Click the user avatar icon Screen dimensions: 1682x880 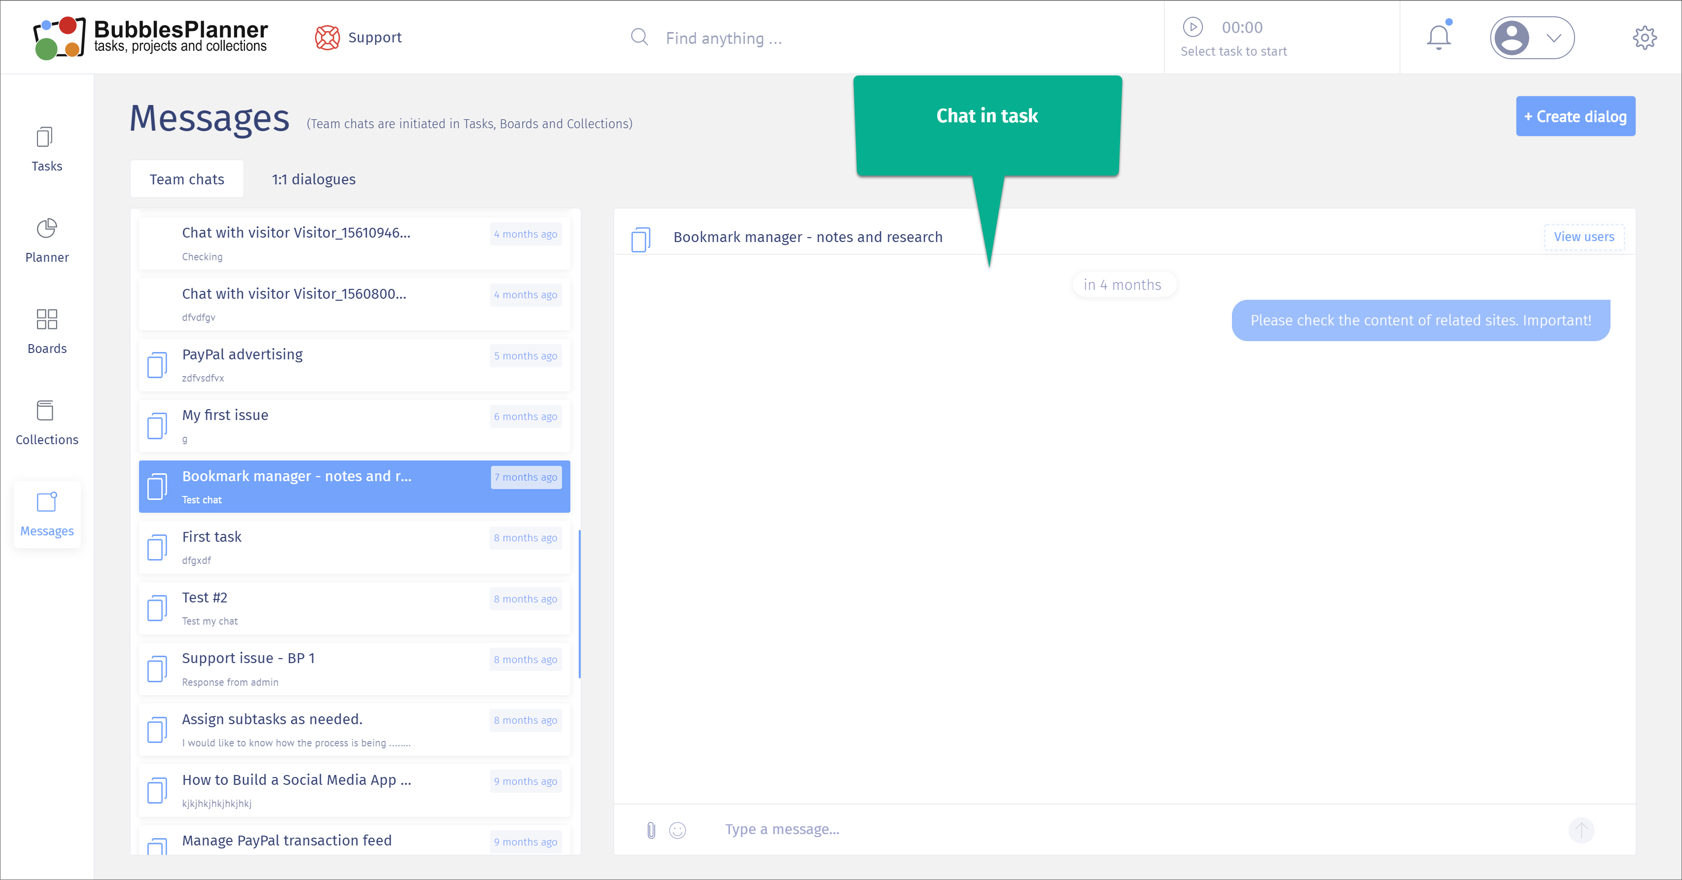1511,37
